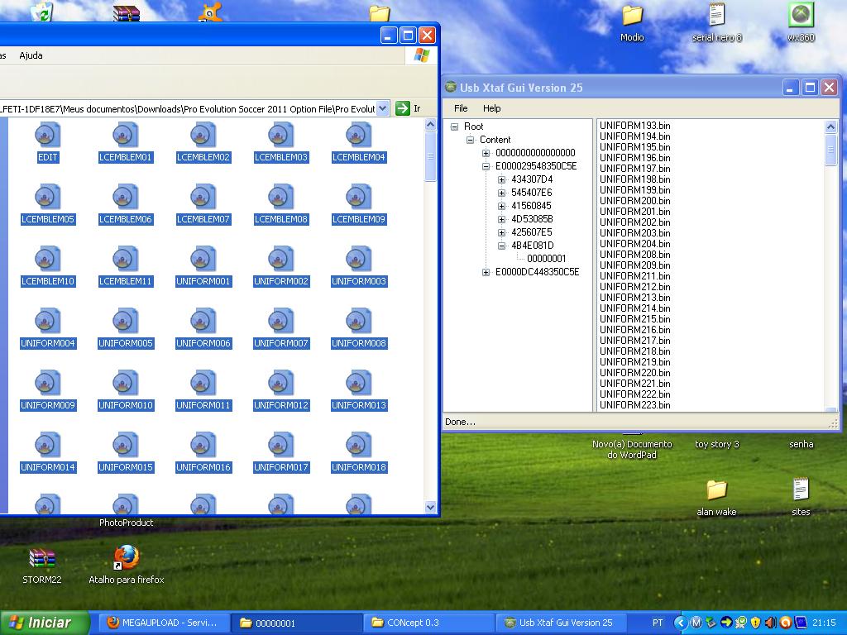Screen dimensions: 847x635
Task: Select the sites desktop text file
Action: point(801,498)
